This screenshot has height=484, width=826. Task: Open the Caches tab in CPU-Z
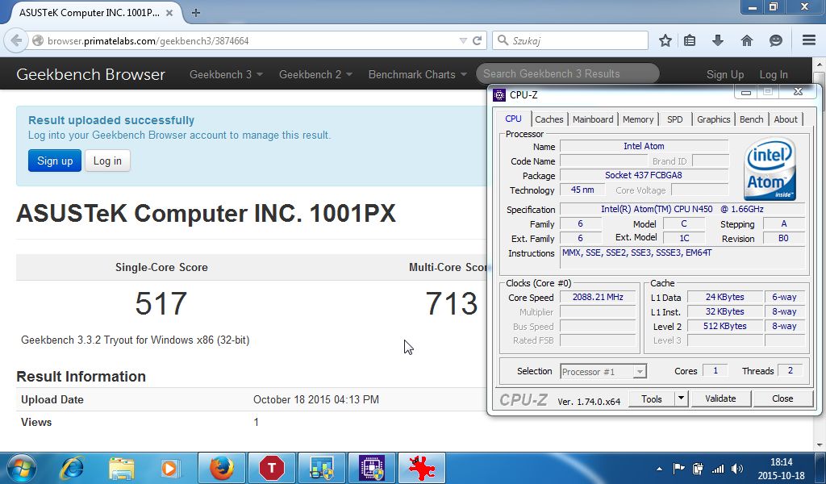click(549, 119)
